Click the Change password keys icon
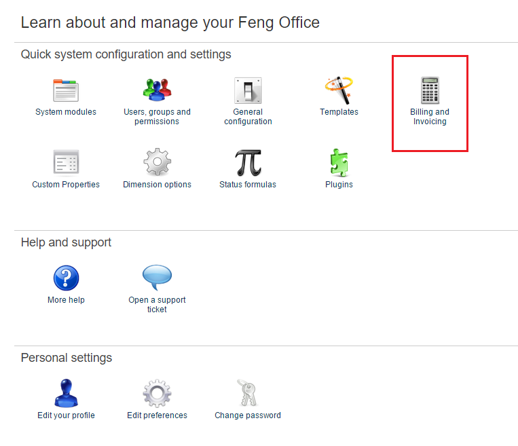The image size is (518, 446). pos(248,394)
